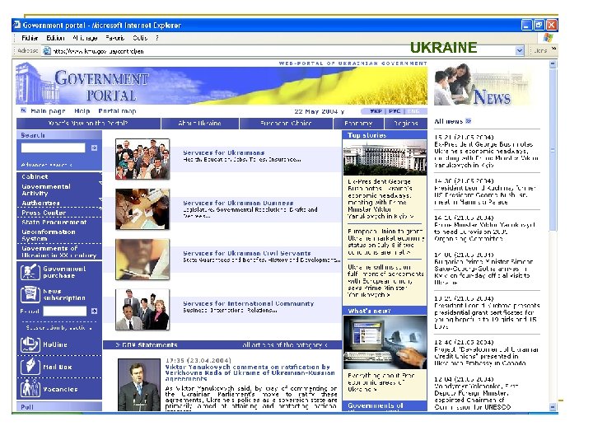The width and height of the screenshot is (593, 445).
Task: Open the Economy tab
Action: 358,124
